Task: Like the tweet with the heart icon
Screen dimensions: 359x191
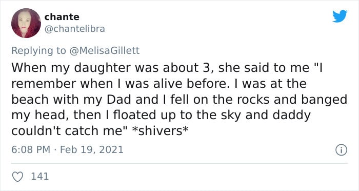Action: tap(17, 177)
